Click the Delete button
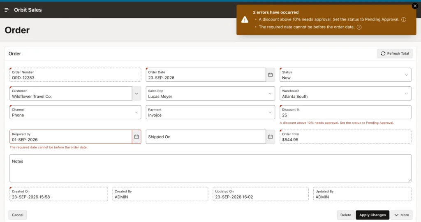The height and width of the screenshot is (222, 421). (x=345, y=215)
